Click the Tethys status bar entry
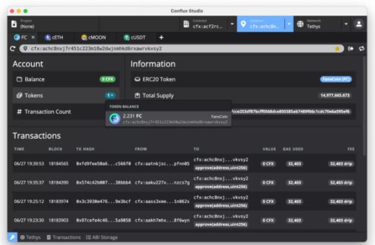 click(x=30, y=237)
